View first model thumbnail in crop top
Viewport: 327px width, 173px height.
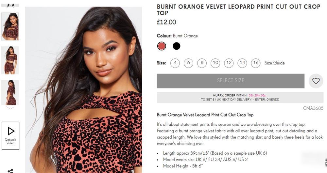point(10,26)
